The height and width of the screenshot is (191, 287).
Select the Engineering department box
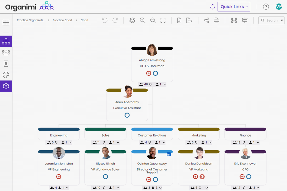click(x=59, y=134)
